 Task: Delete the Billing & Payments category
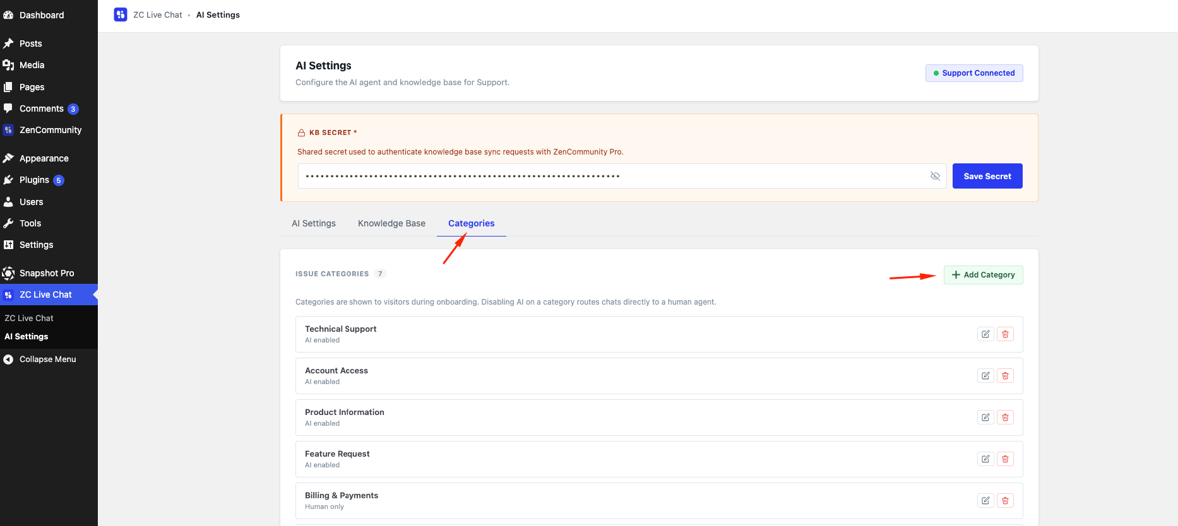click(1005, 501)
